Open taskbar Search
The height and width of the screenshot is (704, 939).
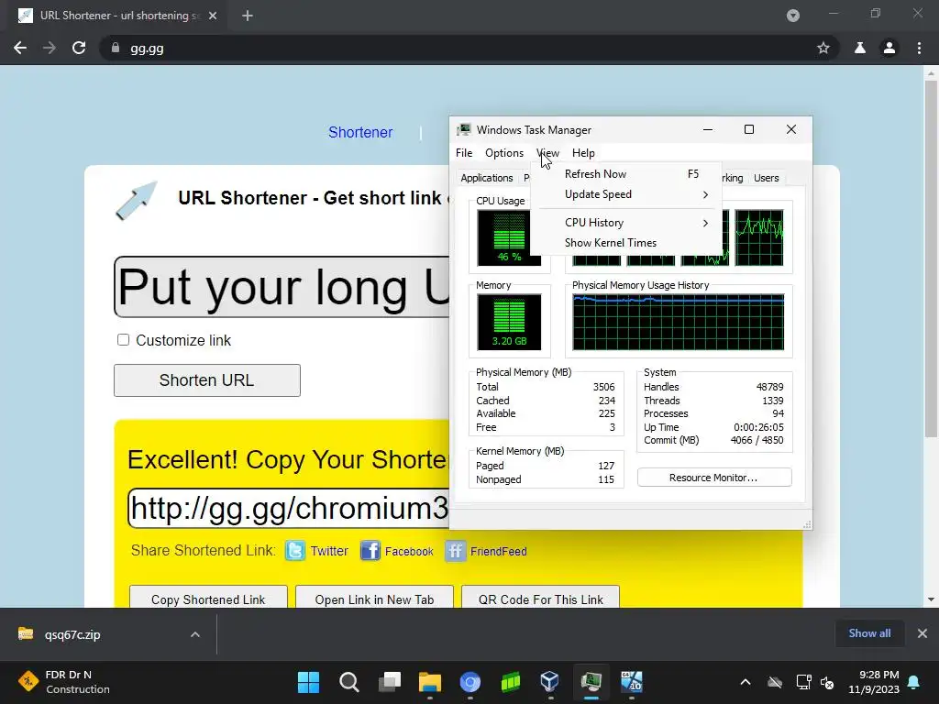[x=349, y=682]
